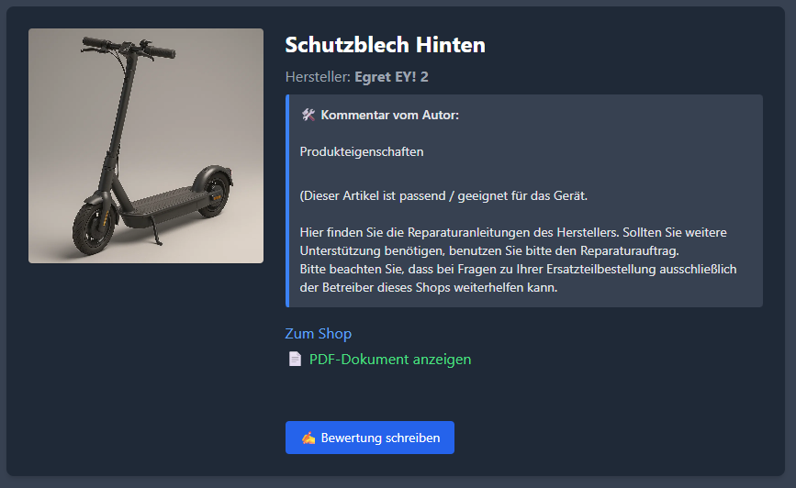Open the PDF-Dokument anzeigen link
The width and height of the screenshot is (796, 488).
[390, 360]
